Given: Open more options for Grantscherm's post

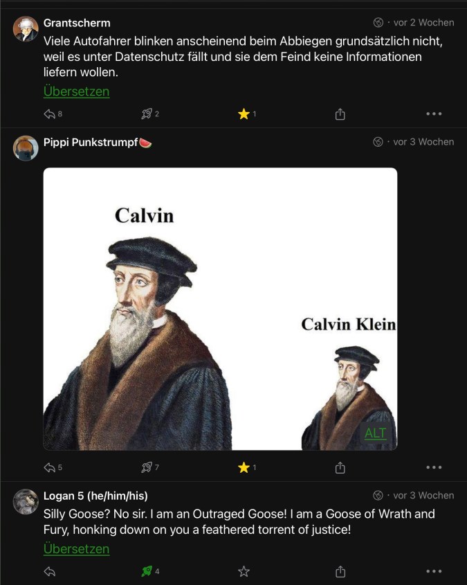Looking at the screenshot, I should pos(434,114).
